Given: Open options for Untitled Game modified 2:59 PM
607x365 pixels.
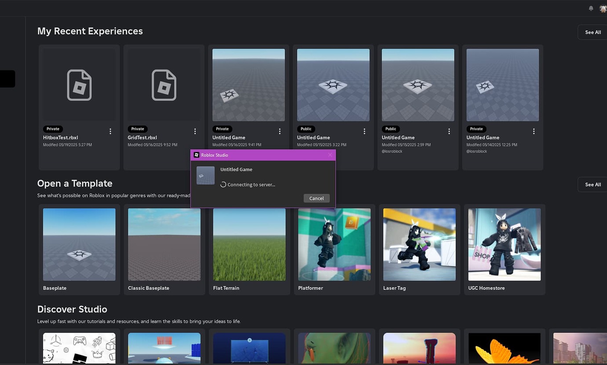Looking at the screenshot, I should click(449, 131).
